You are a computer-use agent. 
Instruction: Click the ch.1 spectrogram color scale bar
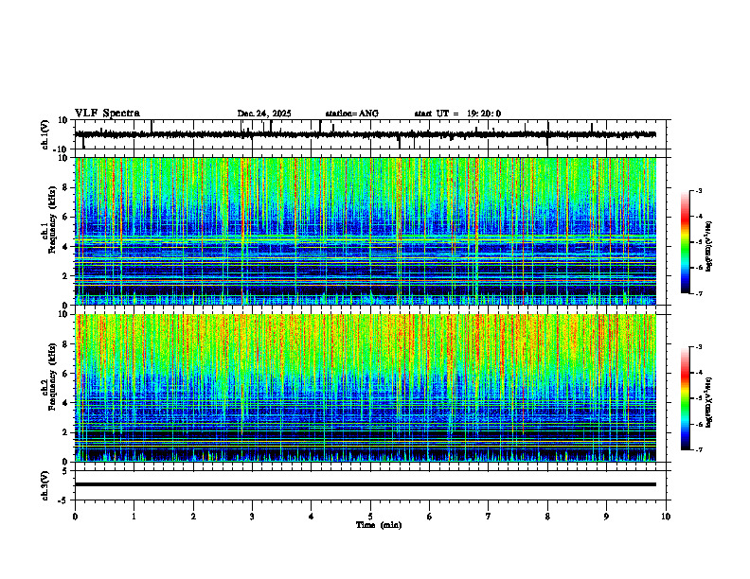686,242
